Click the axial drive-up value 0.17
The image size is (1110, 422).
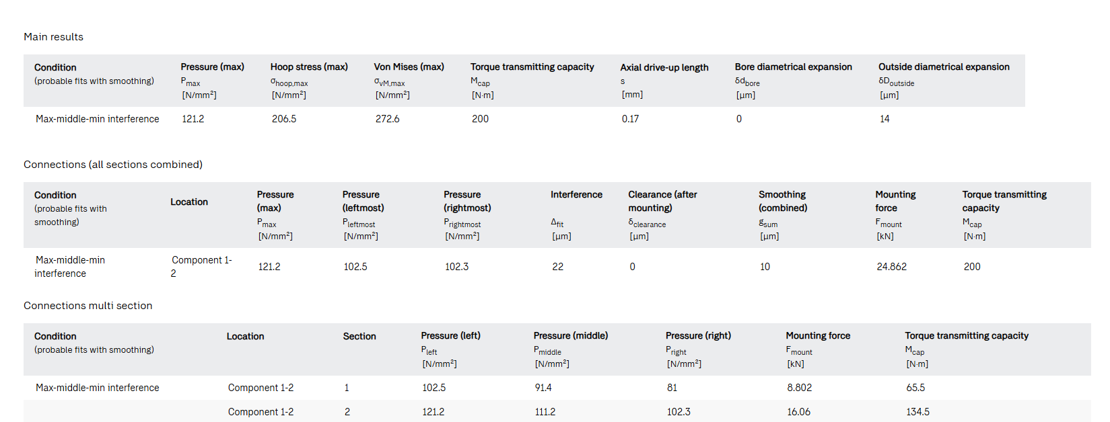click(630, 119)
